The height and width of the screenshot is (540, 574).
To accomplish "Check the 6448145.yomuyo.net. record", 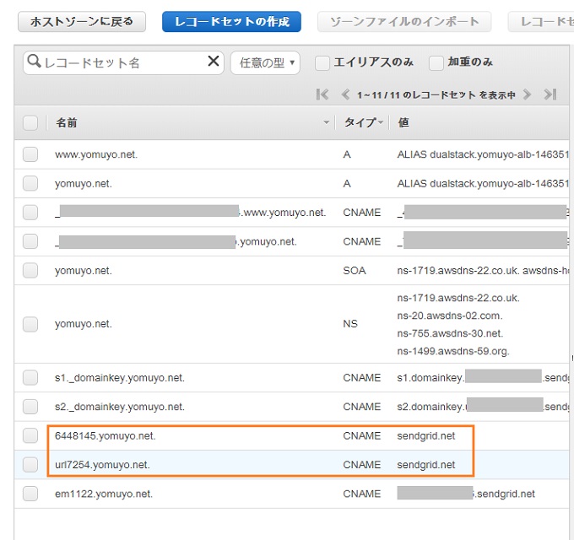I will click(x=30, y=435).
